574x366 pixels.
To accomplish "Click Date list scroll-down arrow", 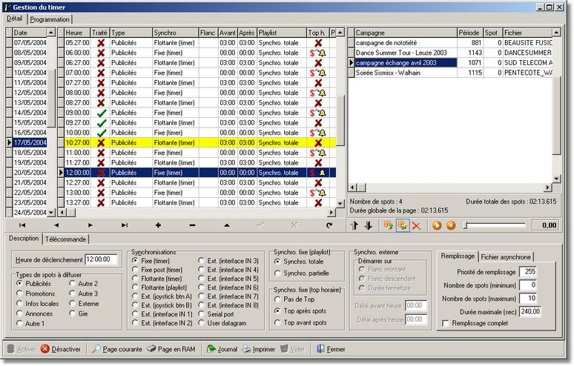I will (51, 213).
